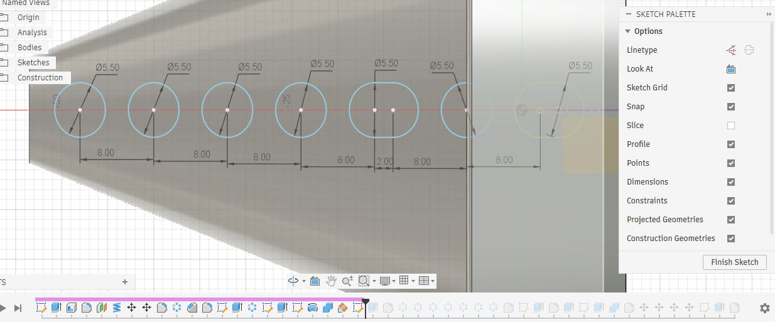This screenshot has height=322, width=775.
Task: Click the Finish Sketch button
Action: (734, 262)
